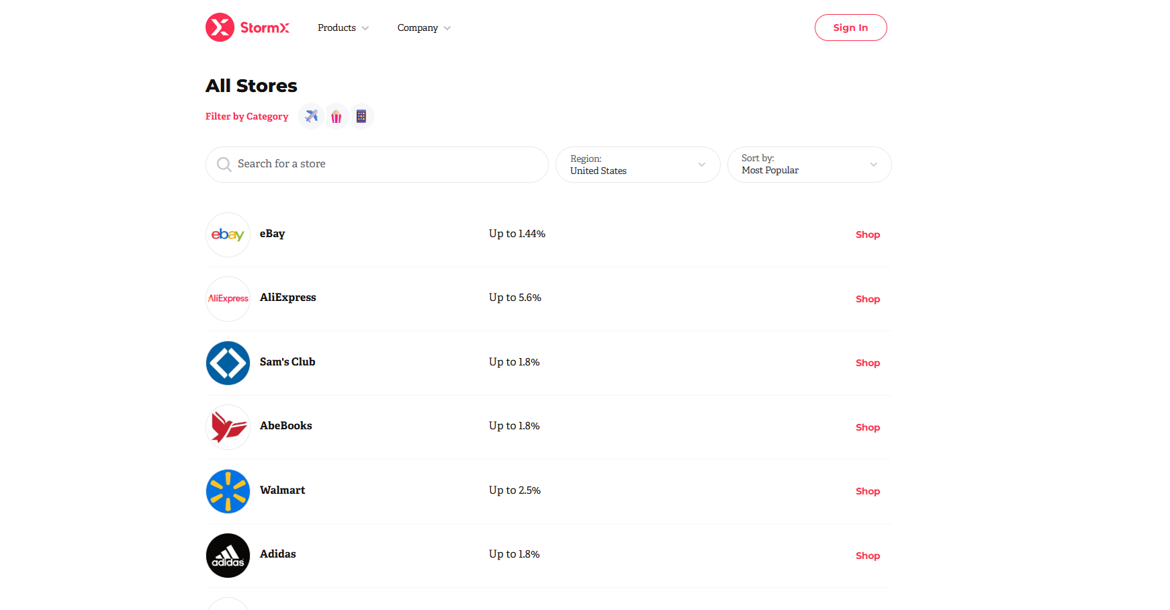Click the AliExpress store logo
The height and width of the screenshot is (610, 1170).
[x=228, y=298]
